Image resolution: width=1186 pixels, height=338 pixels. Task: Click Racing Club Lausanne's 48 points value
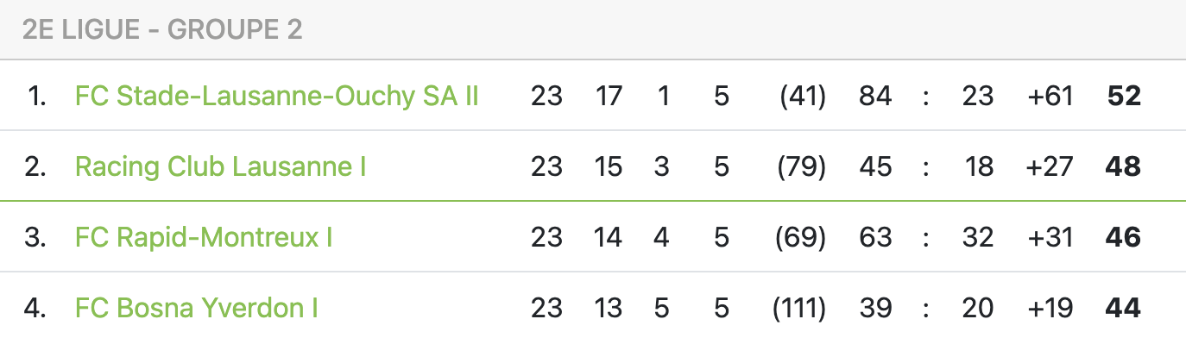coord(1123,166)
